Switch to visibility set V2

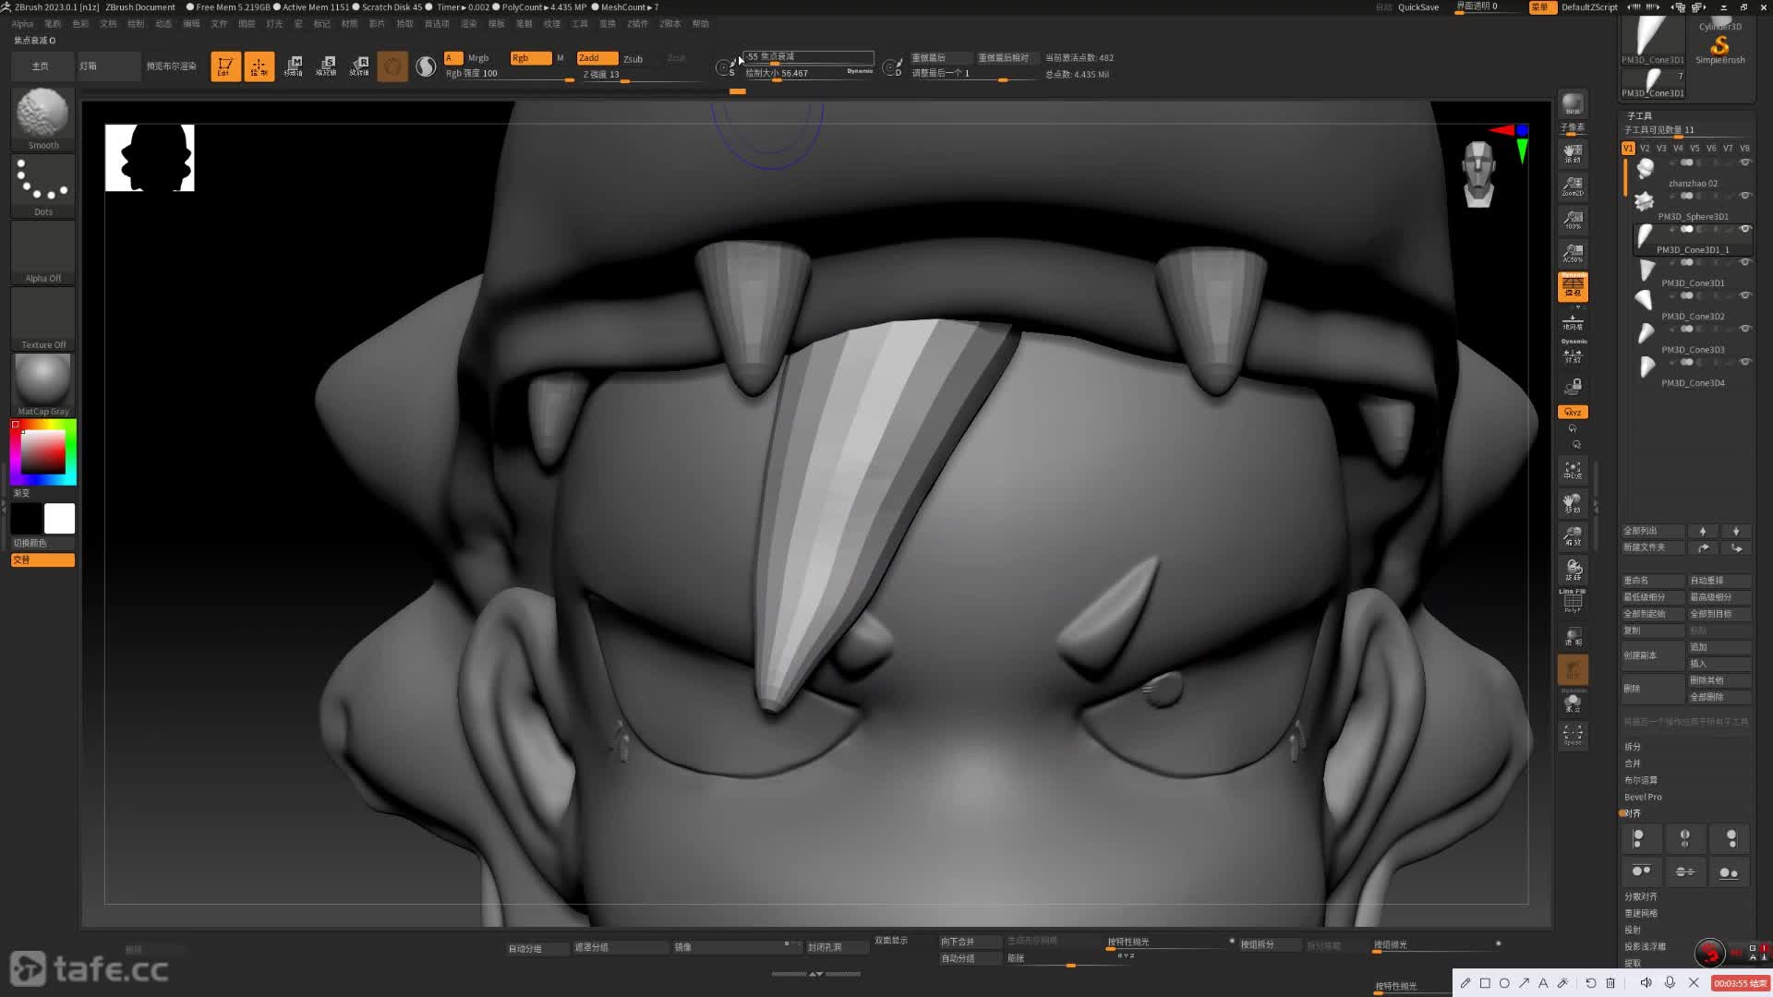(x=1645, y=148)
